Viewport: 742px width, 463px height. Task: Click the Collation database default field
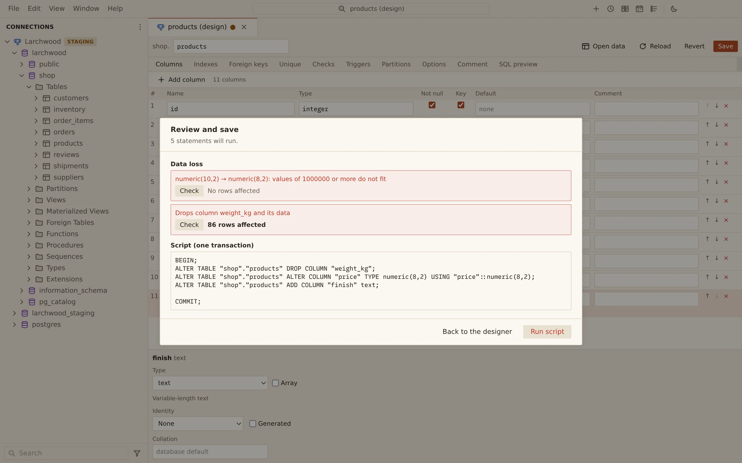pyautogui.click(x=210, y=452)
